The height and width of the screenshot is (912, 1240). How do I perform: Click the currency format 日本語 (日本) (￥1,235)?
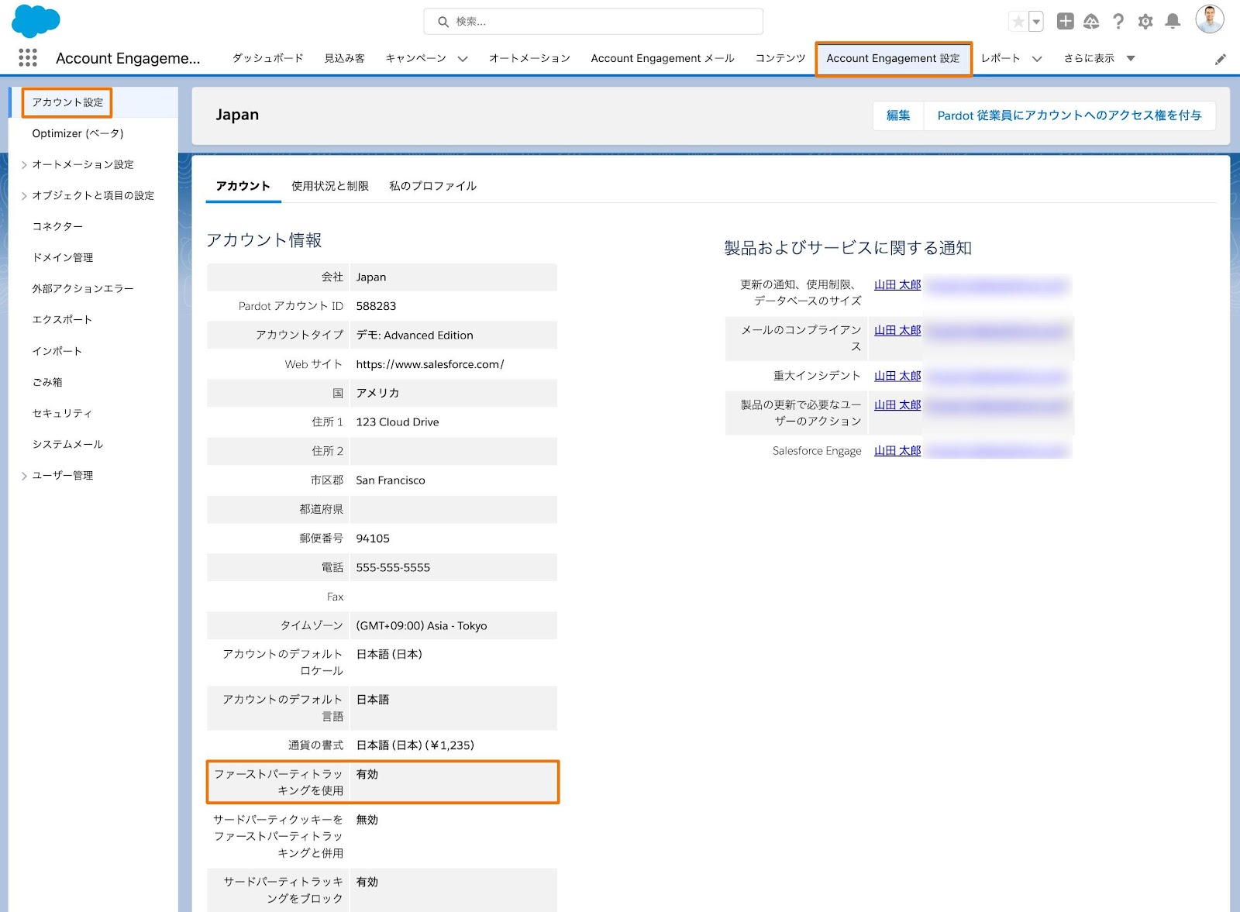coord(415,745)
